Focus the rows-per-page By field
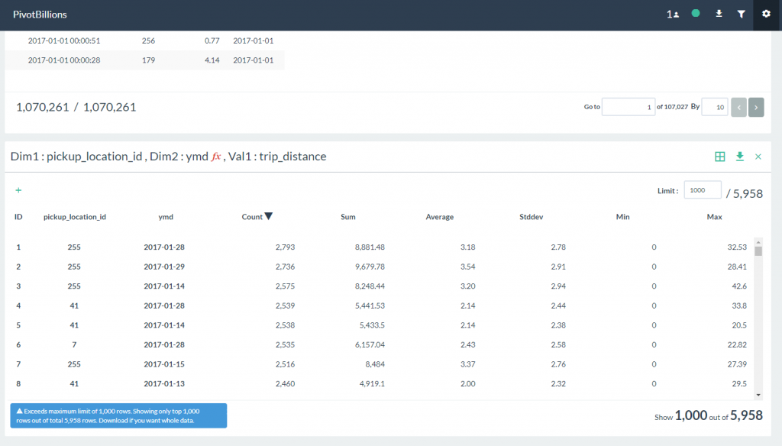The width and height of the screenshot is (782, 446). [715, 107]
